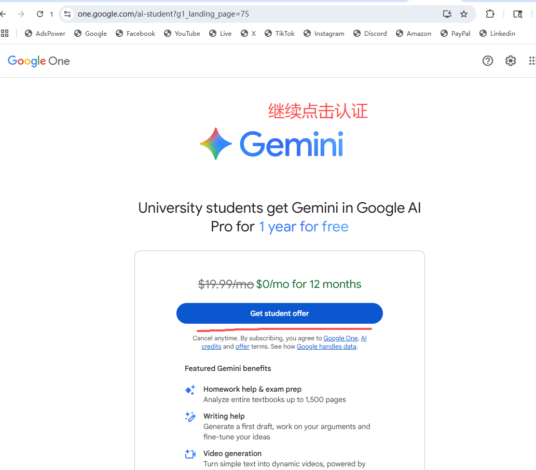
Task: Open the Google One terms link
Action: pyautogui.click(x=340, y=338)
